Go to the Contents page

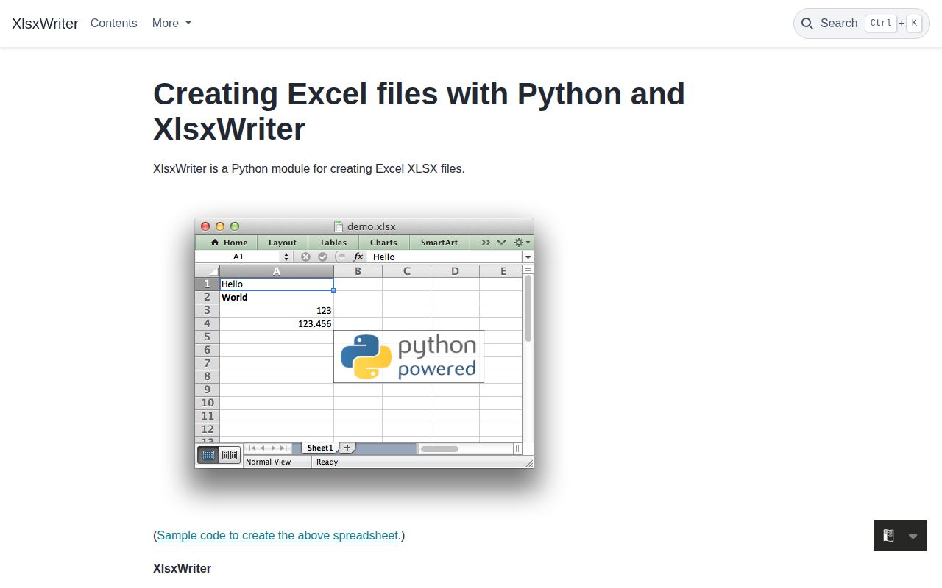tap(114, 24)
